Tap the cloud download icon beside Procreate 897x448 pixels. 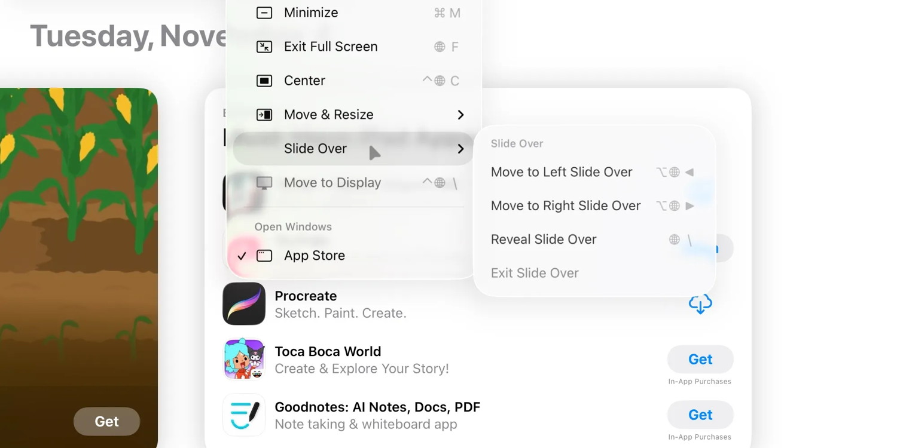700,303
